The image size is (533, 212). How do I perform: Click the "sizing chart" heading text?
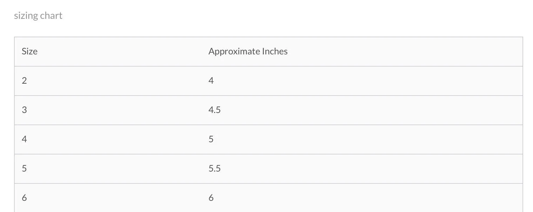click(x=38, y=16)
